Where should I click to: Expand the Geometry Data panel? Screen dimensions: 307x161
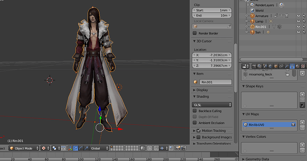[255, 159]
